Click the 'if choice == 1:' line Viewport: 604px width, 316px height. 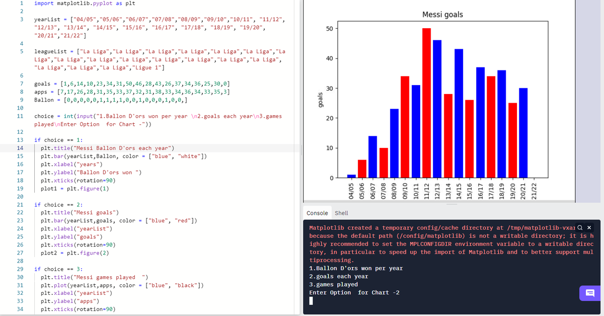pyautogui.click(x=58, y=140)
